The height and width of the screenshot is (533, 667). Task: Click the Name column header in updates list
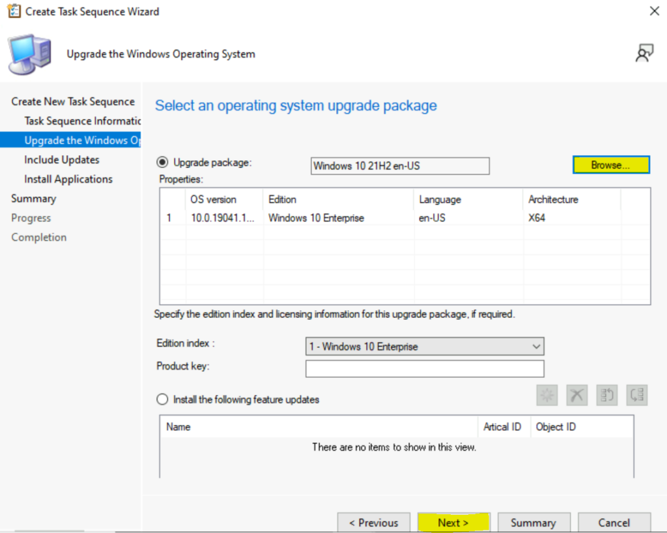(319, 427)
